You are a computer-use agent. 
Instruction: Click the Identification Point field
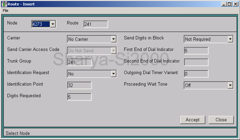click(x=79, y=85)
